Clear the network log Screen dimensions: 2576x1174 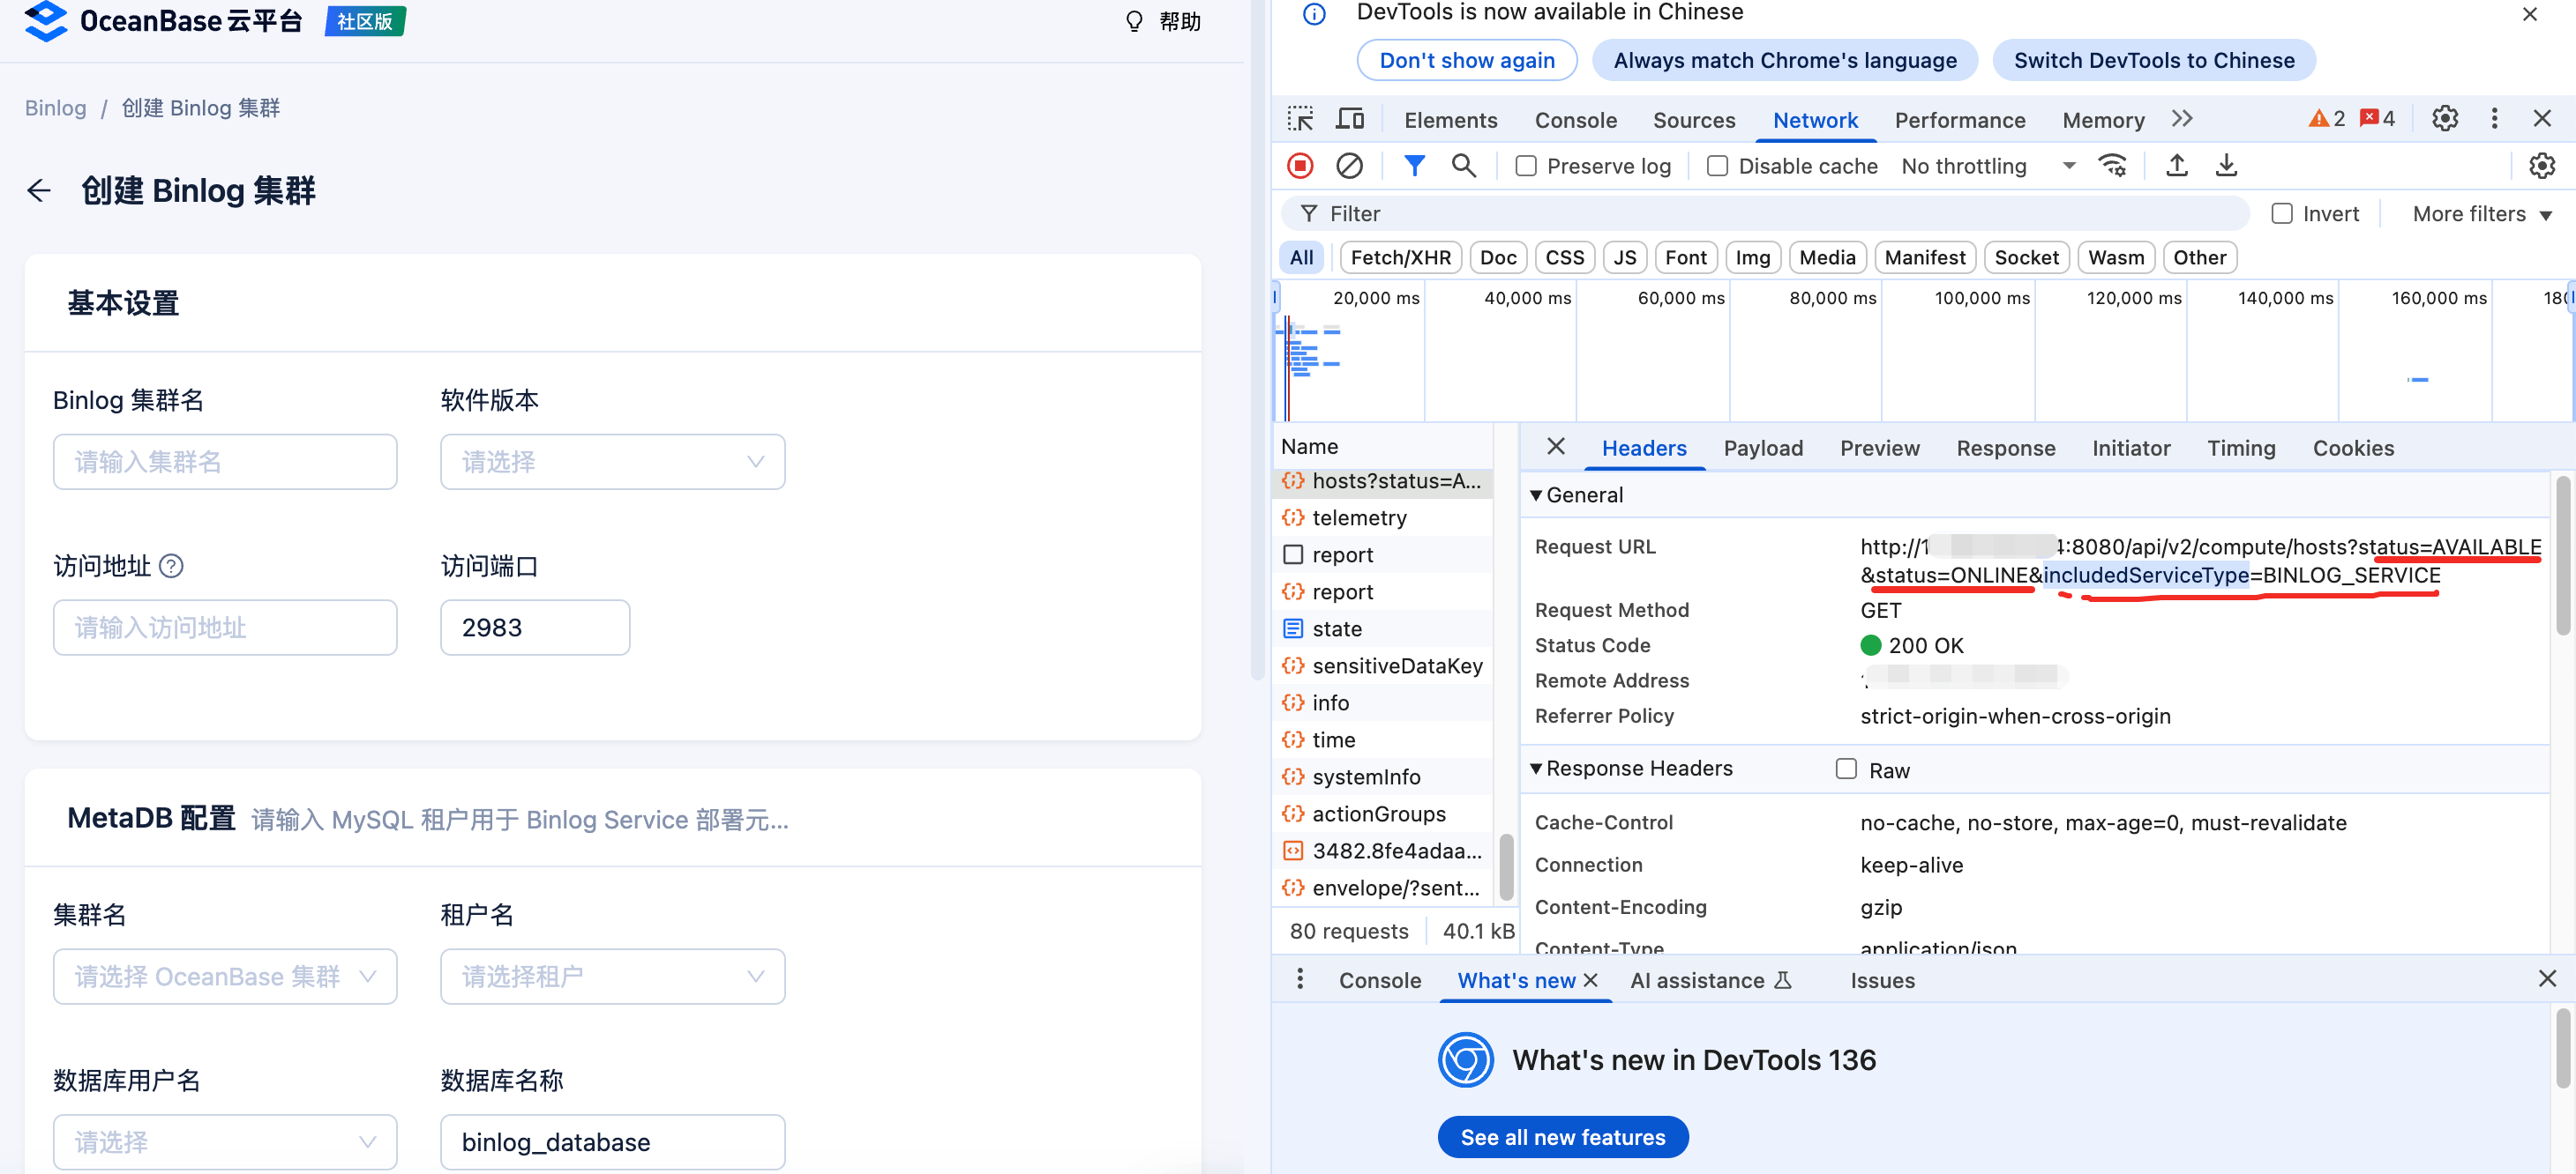coord(1349,166)
